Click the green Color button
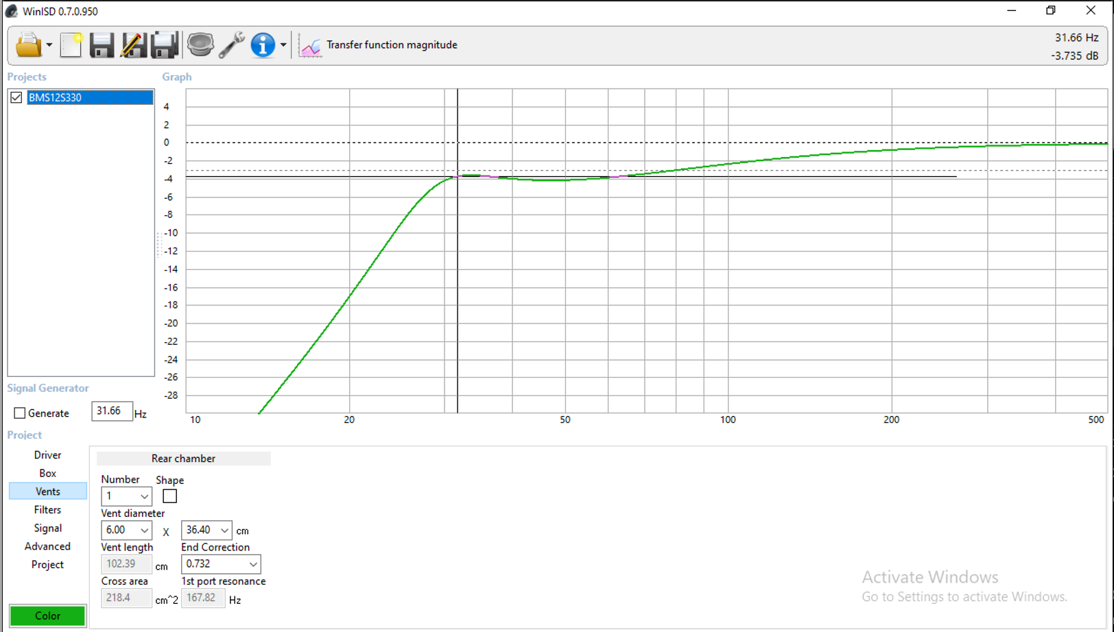Image resolution: width=1114 pixels, height=632 pixels. coord(47,616)
